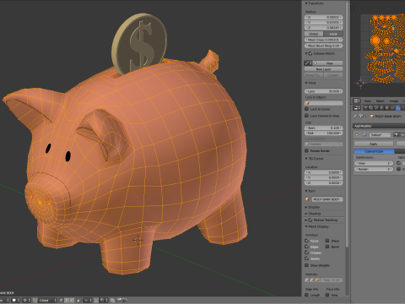405x304 pixels.
Task: Click Lens value slider field
Action: [323, 91]
